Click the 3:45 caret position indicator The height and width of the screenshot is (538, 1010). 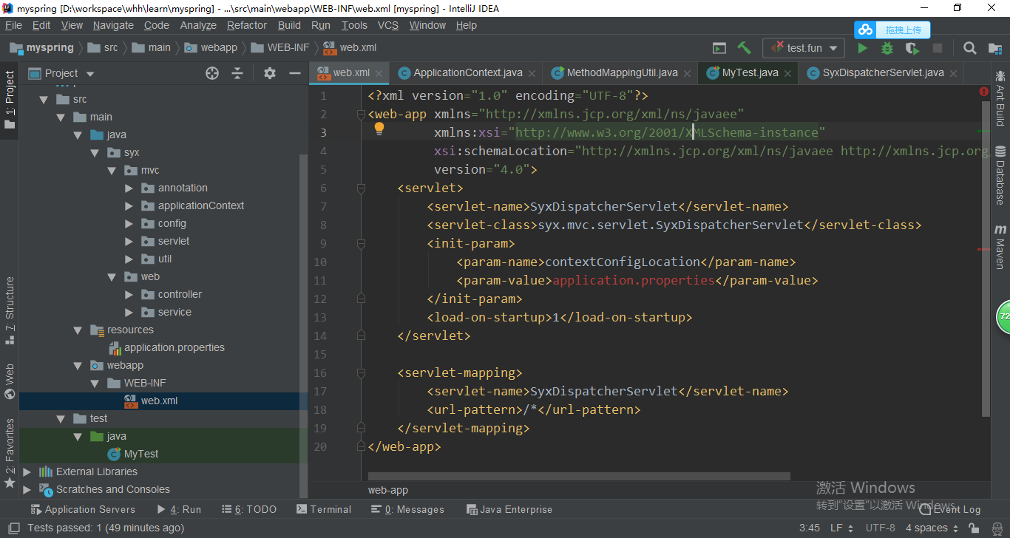tap(810, 528)
